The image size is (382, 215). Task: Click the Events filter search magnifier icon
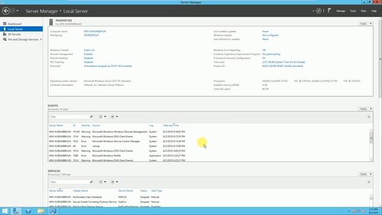91,117
